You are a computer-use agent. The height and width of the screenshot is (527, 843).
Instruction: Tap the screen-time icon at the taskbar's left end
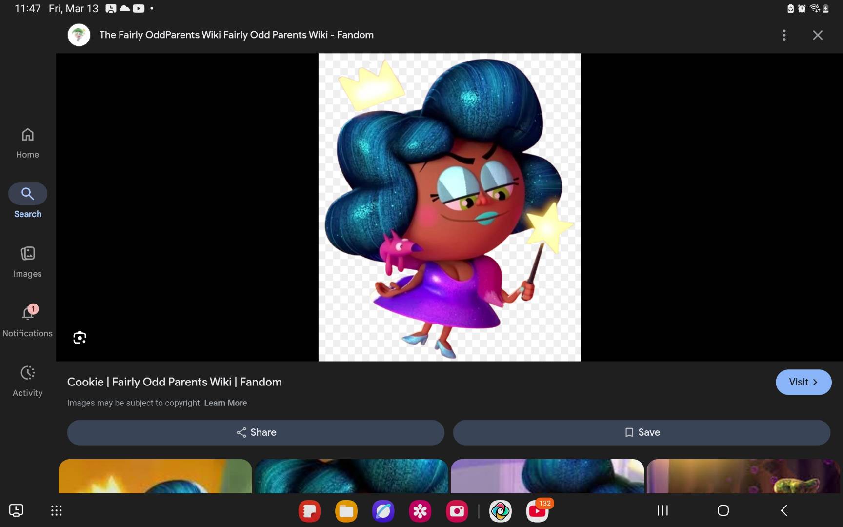[x=16, y=510]
